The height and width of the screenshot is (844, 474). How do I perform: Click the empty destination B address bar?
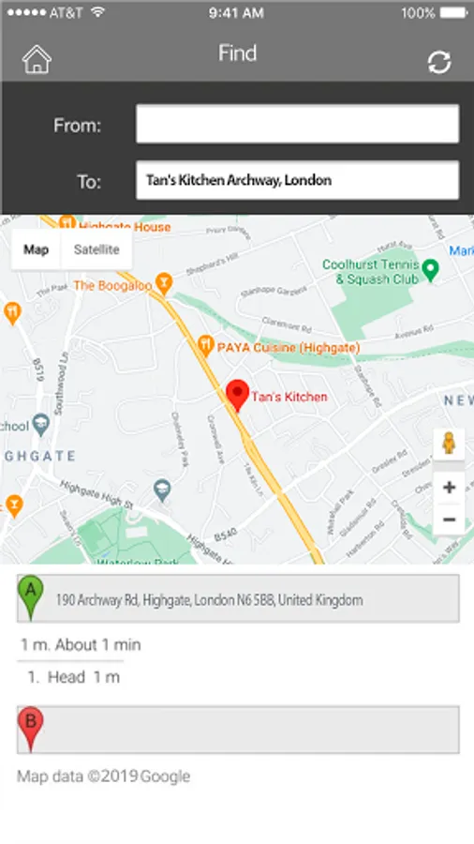point(238,730)
